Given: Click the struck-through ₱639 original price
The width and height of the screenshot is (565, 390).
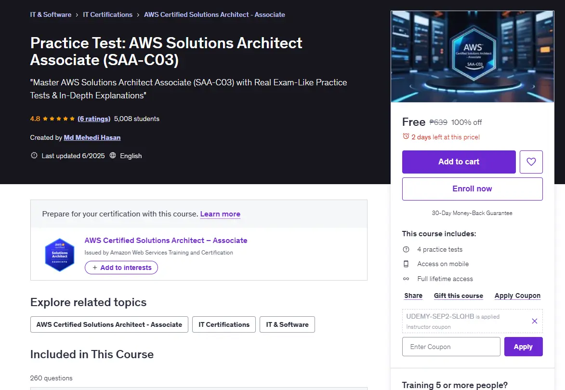Looking at the screenshot, I should (x=438, y=122).
